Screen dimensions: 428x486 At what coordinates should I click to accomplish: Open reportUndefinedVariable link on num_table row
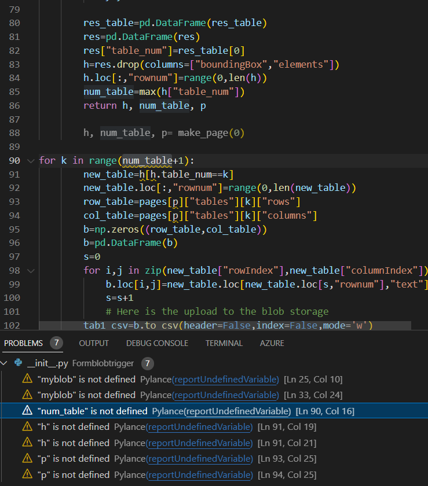[237, 411]
